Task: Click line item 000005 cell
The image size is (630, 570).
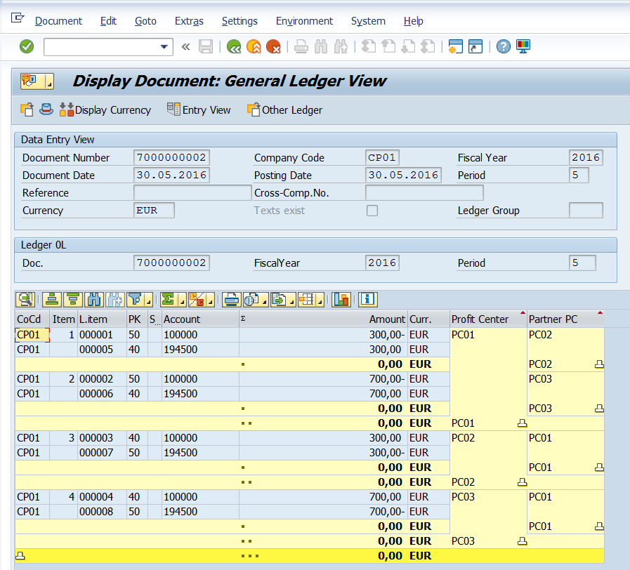Action: click(x=102, y=350)
